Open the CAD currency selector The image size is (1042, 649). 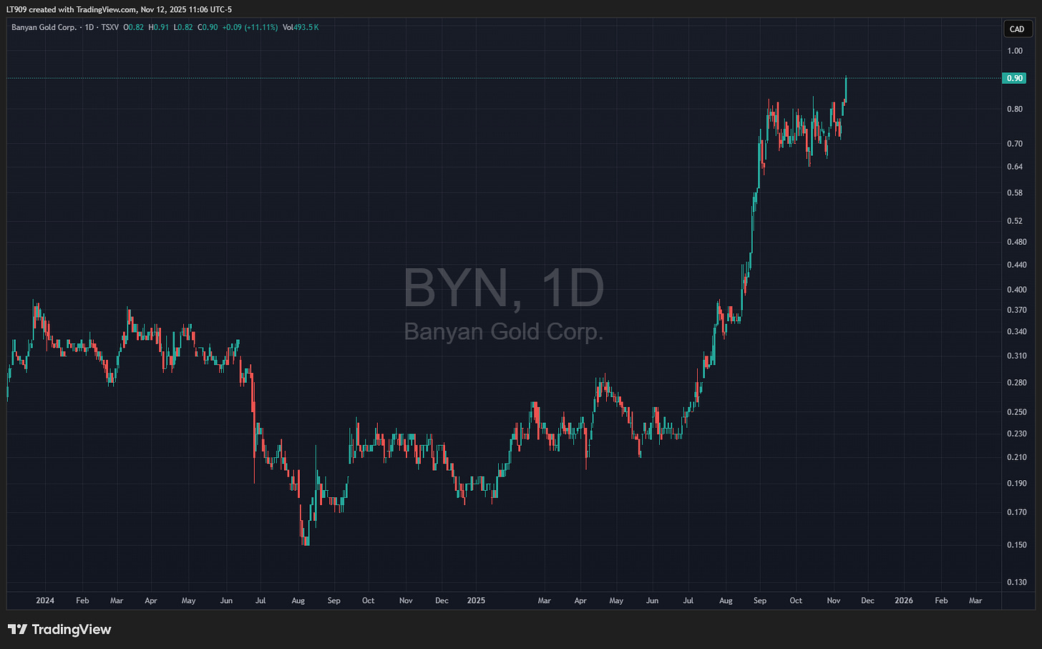pyautogui.click(x=1016, y=29)
